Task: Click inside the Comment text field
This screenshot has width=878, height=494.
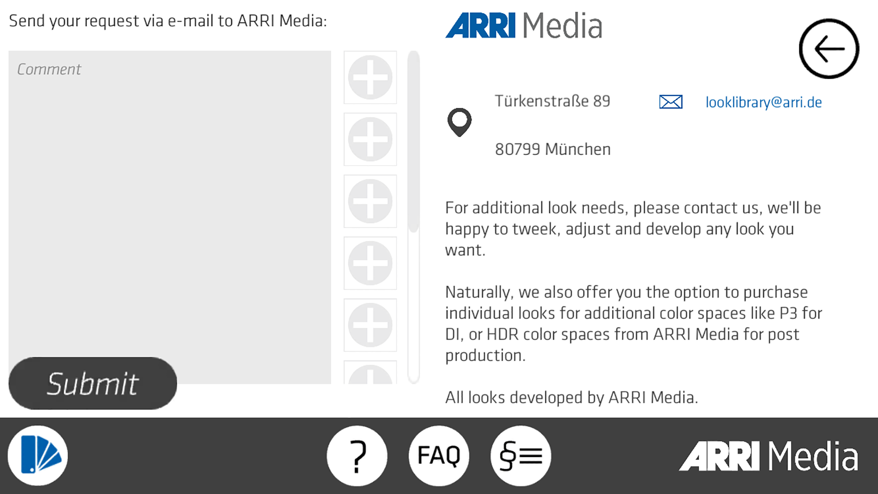Action: [x=170, y=199]
